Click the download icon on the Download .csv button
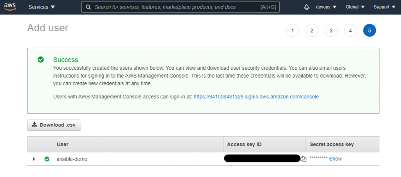 coord(34,125)
